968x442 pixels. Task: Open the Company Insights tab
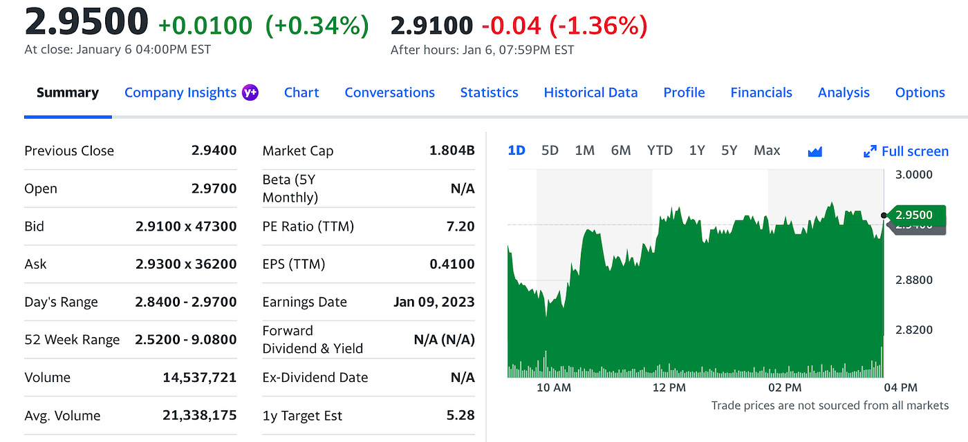click(x=180, y=93)
